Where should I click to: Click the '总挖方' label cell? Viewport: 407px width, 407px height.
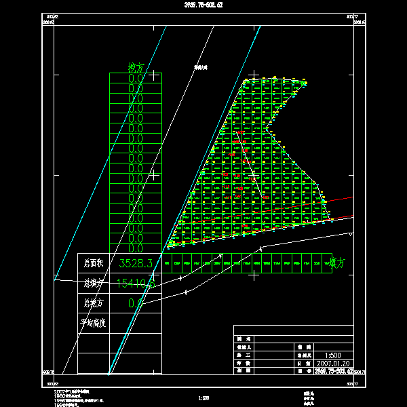[94, 303]
